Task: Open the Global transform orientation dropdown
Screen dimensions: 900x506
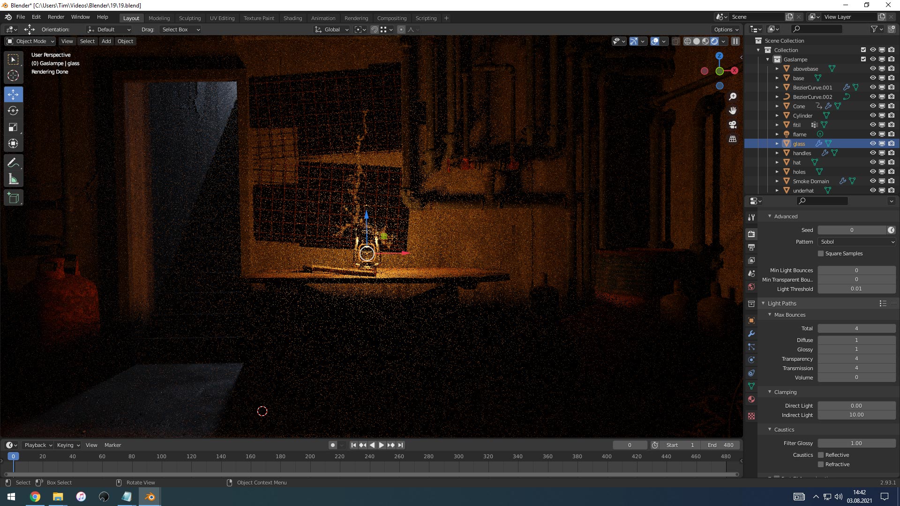Action: click(x=332, y=30)
